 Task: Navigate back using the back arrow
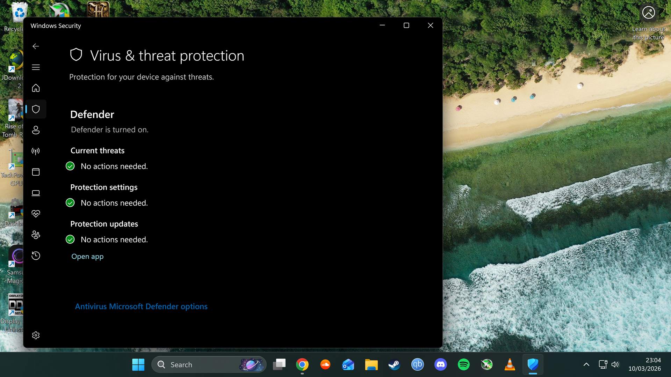36,46
